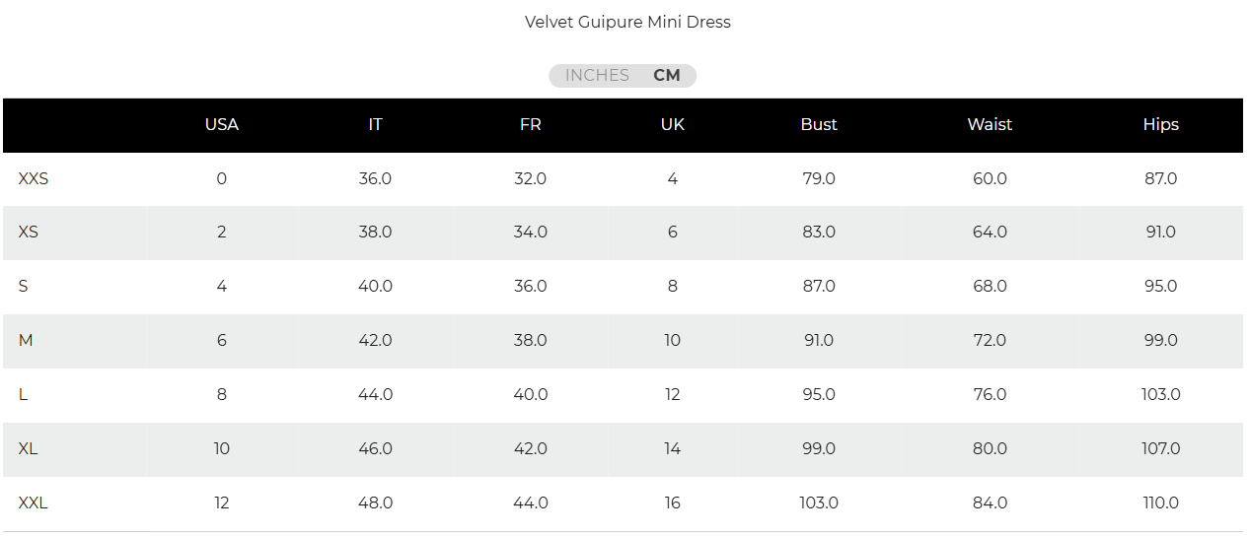Select the XS size row label
1250x536 pixels.
coord(29,233)
